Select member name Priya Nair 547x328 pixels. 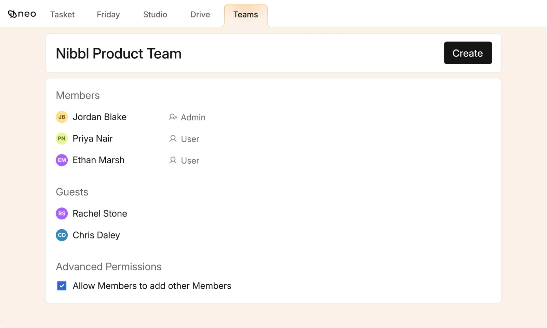(x=93, y=138)
